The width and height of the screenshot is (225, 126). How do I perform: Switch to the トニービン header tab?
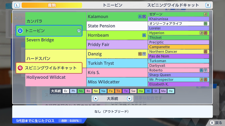tap(113, 5)
